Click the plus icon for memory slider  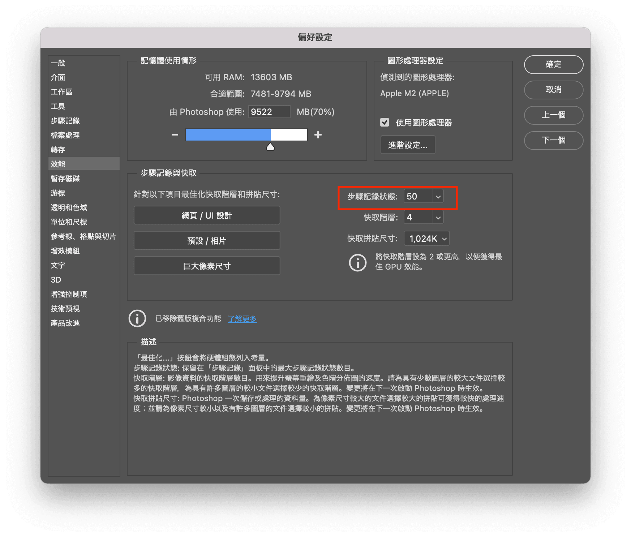coord(318,135)
